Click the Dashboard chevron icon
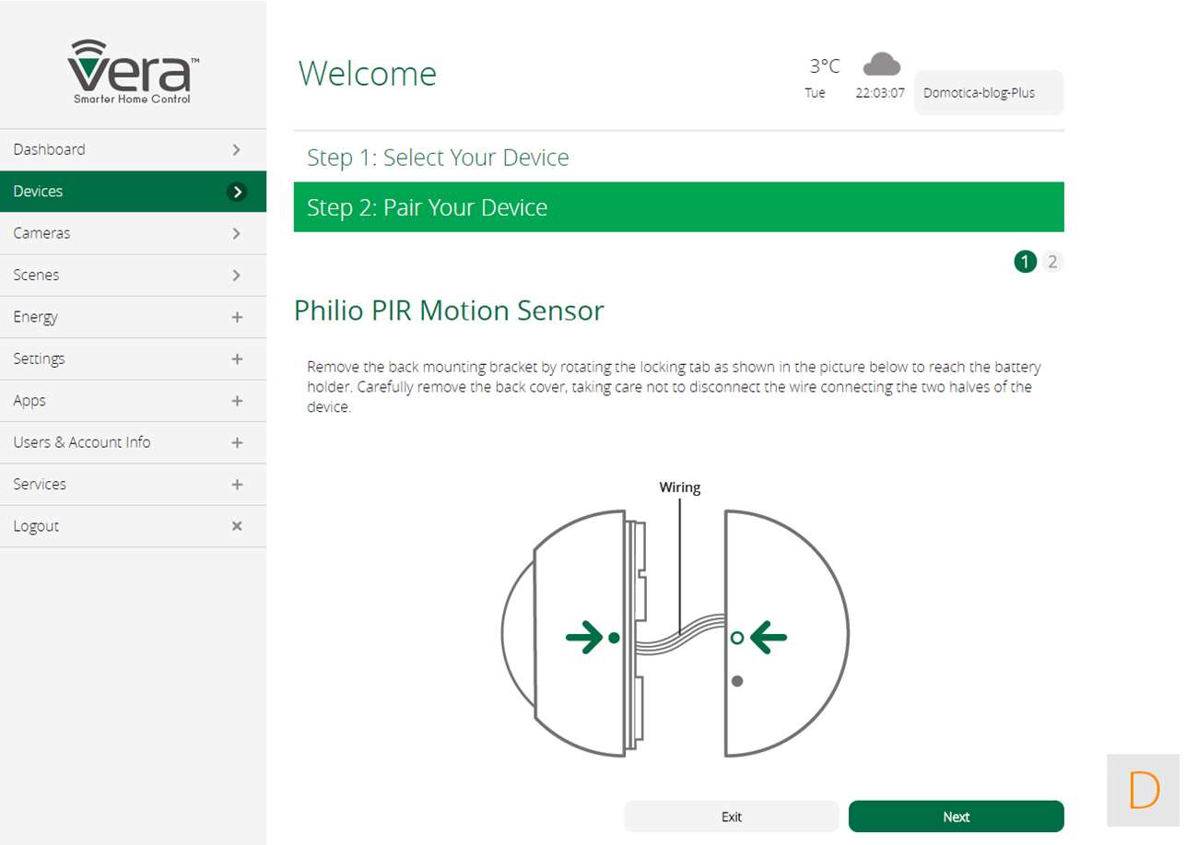 point(237,149)
